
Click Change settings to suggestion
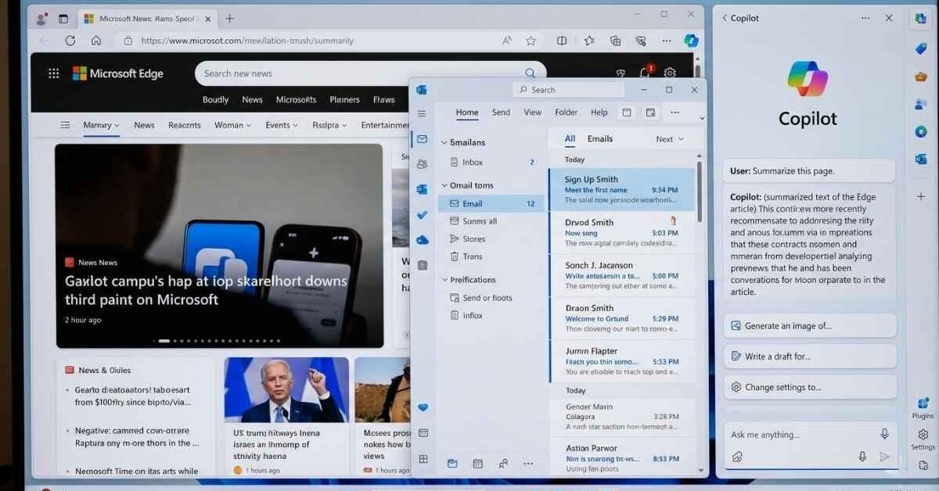(810, 387)
